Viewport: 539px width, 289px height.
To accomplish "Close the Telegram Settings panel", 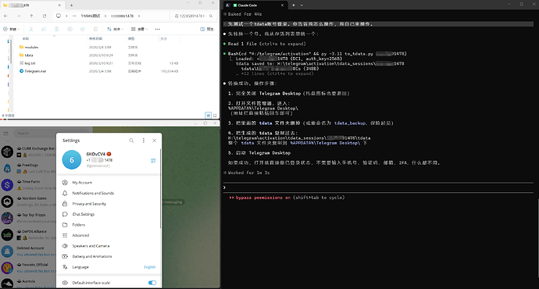I will (155, 141).
